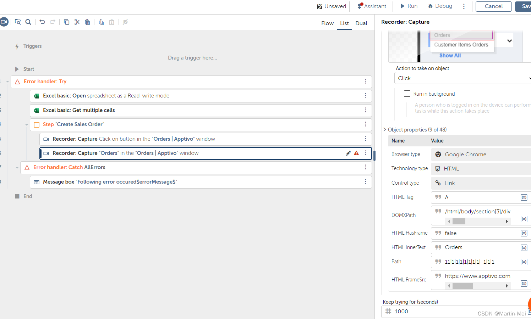The height and width of the screenshot is (319, 531).
Task: Run the bot with Run button
Action: point(409,6)
